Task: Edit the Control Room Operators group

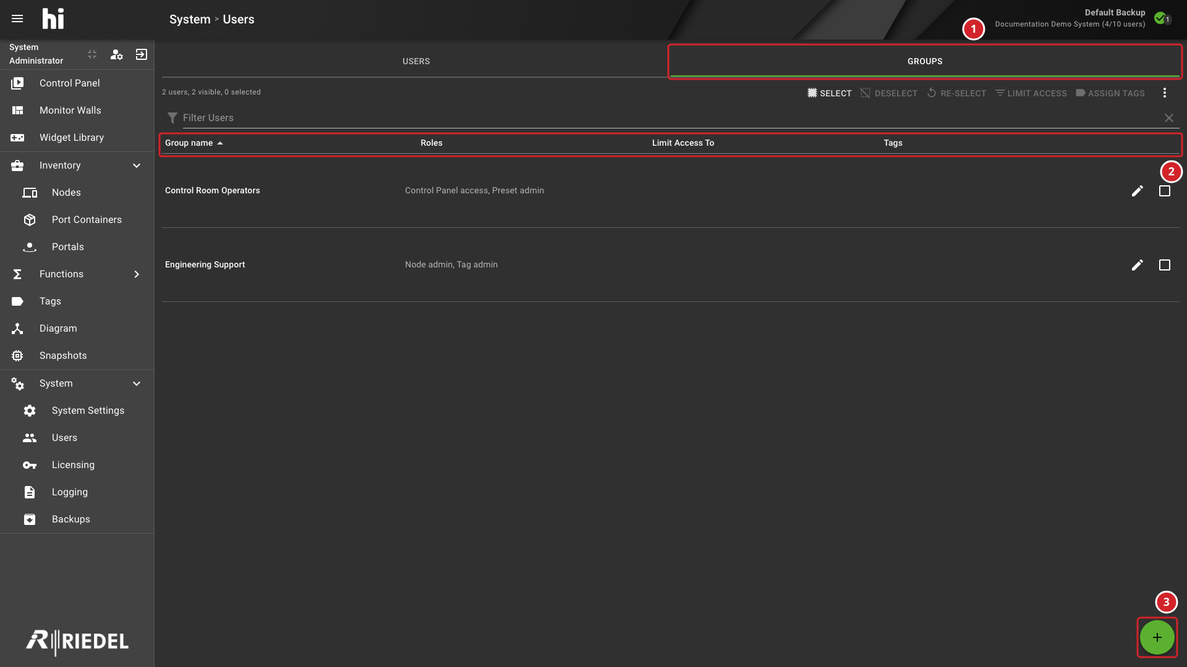Action: [x=1137, y=191]
